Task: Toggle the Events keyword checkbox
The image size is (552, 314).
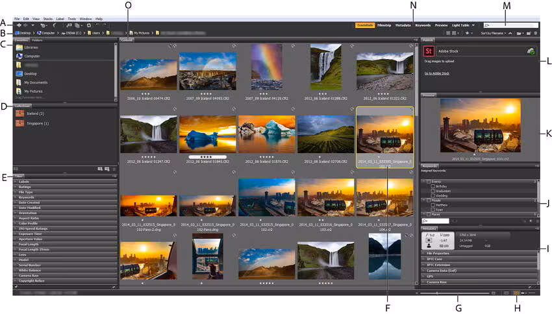Action: point(429,182)
